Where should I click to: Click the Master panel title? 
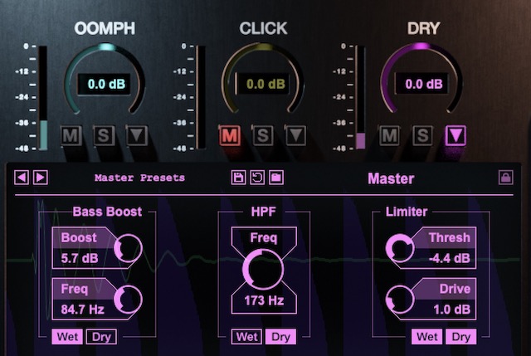tap(391, 178)
